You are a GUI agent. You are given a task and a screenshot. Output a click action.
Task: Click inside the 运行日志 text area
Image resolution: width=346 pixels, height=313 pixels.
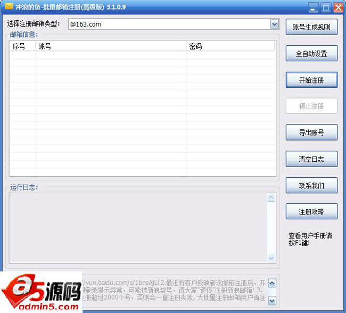[x=138, y=227]
